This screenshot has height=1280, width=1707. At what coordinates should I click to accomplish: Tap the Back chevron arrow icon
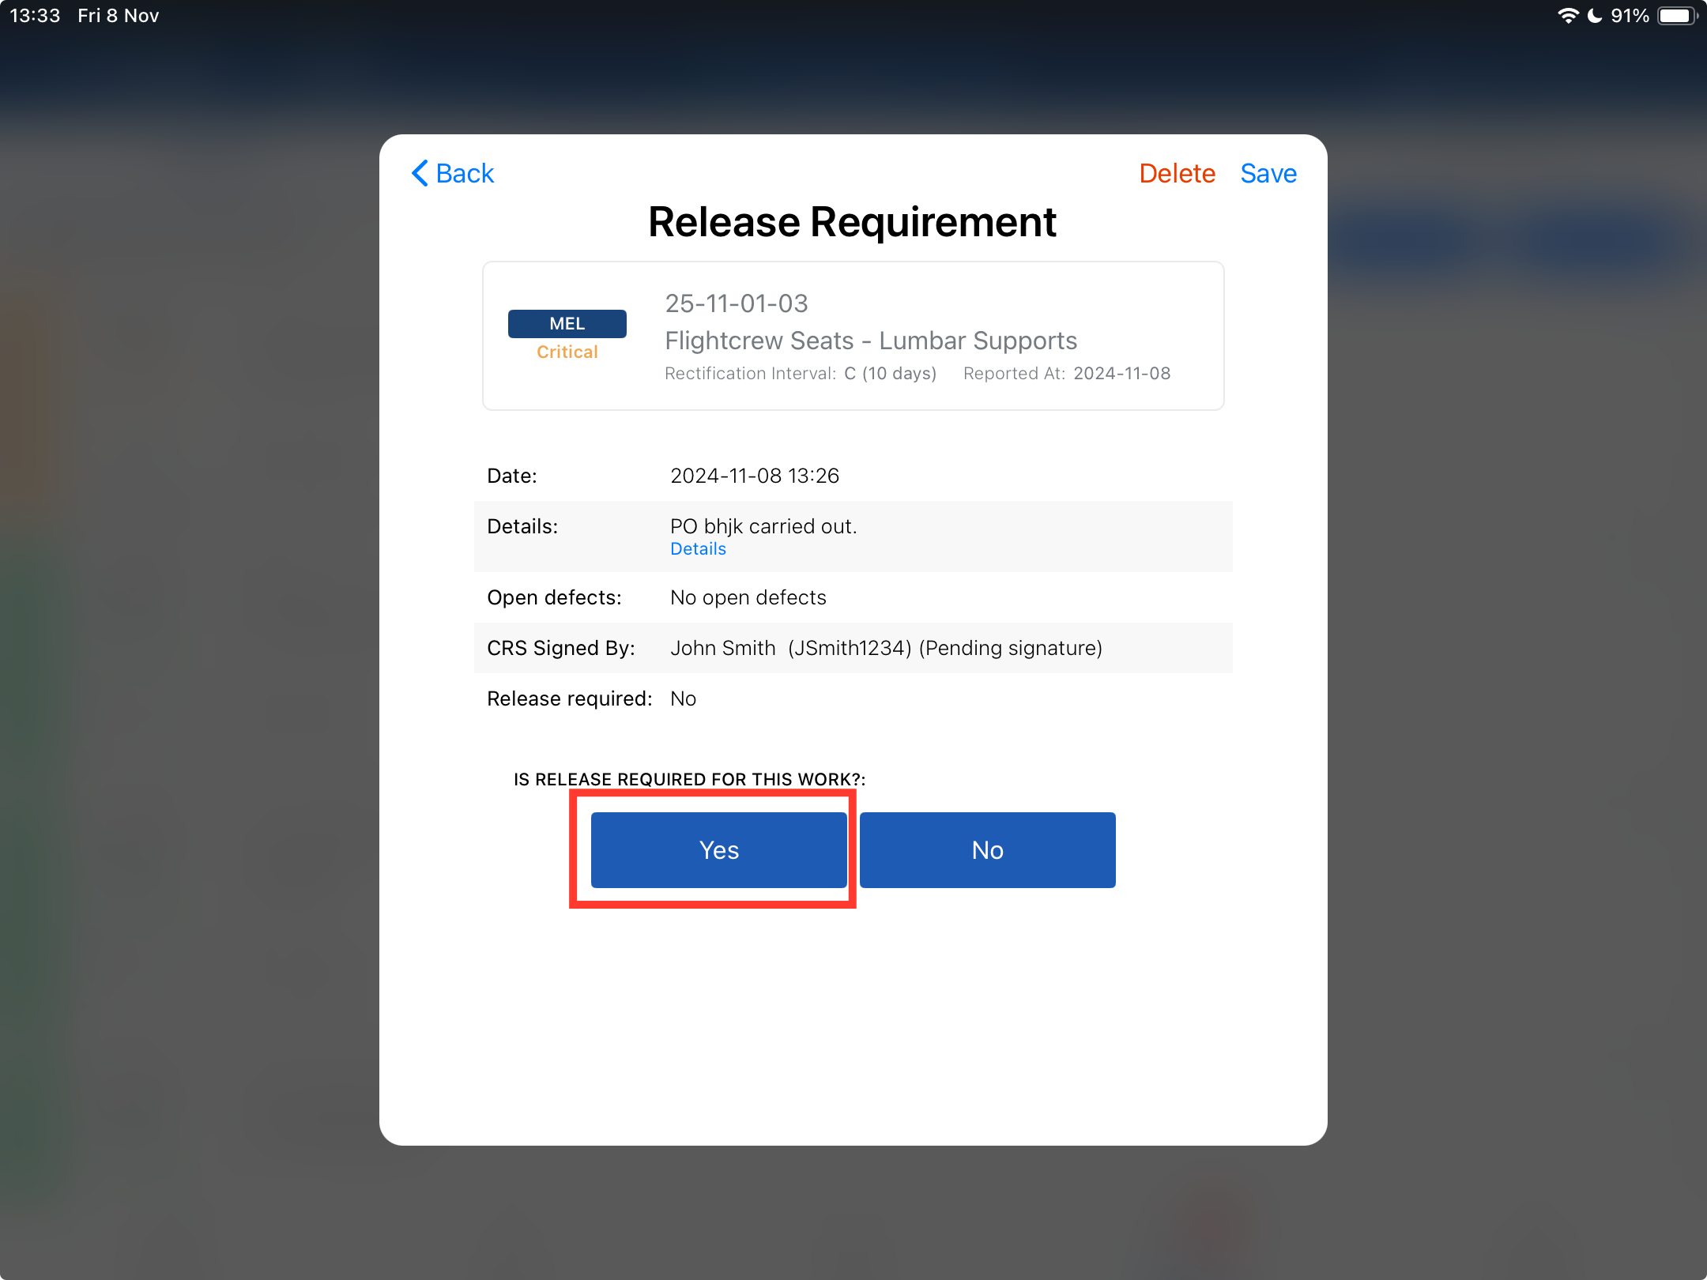(x=420, y=173)
